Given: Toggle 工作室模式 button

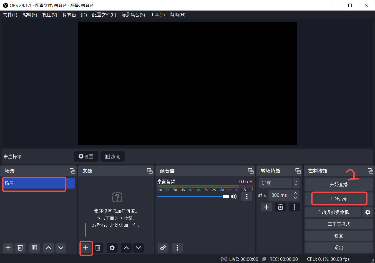Looking at the screenshot, I should point(339,224).
